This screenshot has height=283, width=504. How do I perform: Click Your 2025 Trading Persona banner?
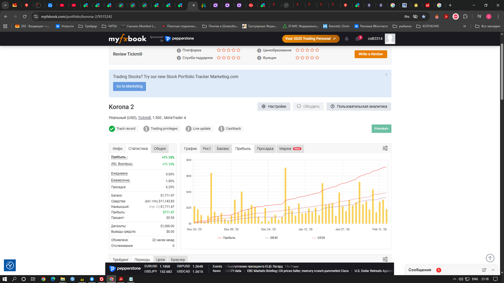[x=311, y=39]
